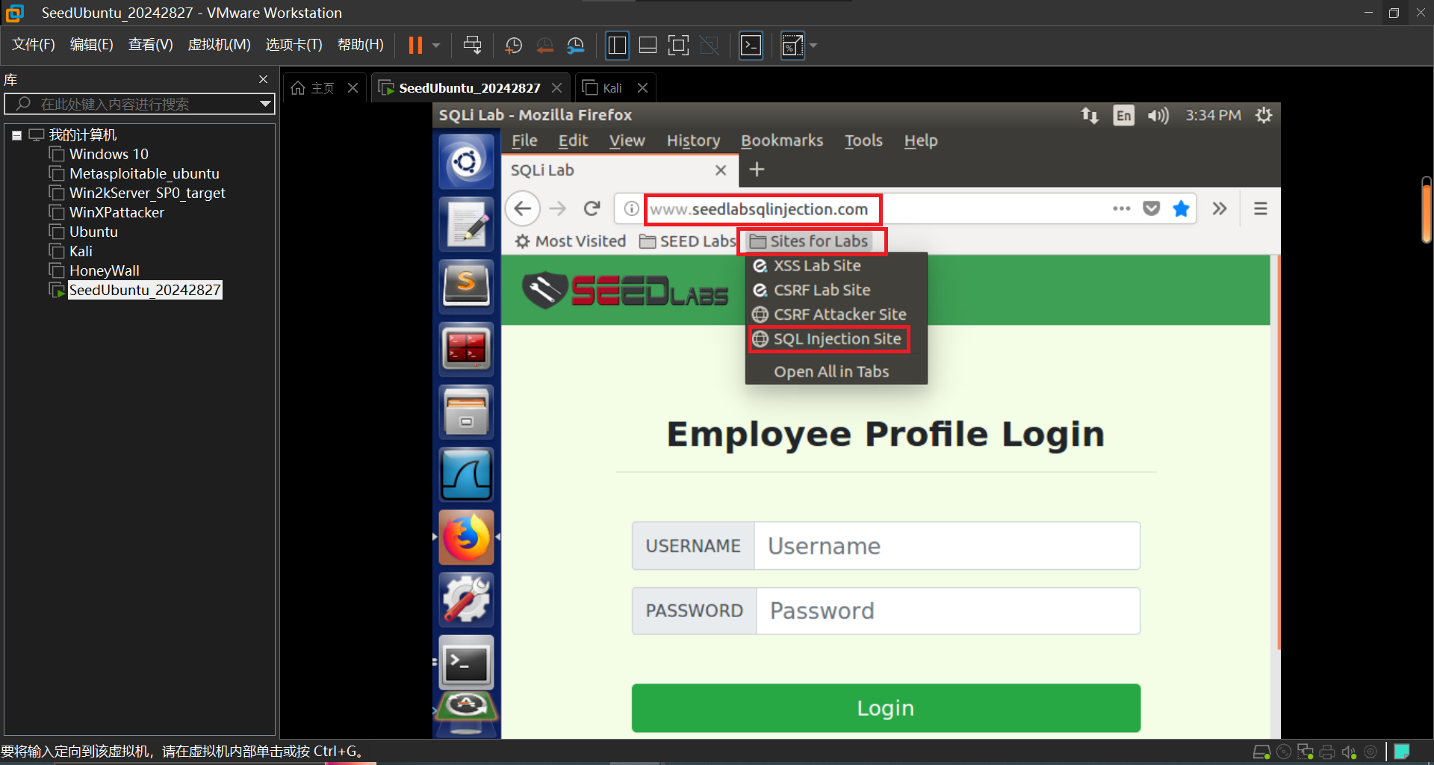Open SEED Labs bookmarks folder
1434x765 pixels.
click(x=688, y=241)
